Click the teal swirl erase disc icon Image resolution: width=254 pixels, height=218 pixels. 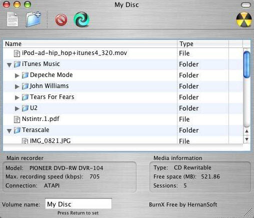point(81,19)
